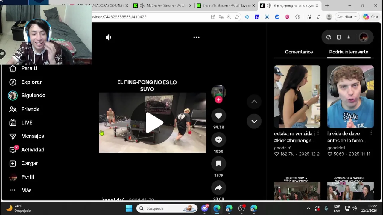The image size is (383, 215).
Task: Open the video title EL PING-PONG NO ES LO SUYO
Action: (147, 86)
